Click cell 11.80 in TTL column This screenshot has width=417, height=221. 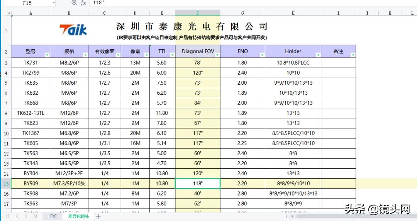[162, 113]
